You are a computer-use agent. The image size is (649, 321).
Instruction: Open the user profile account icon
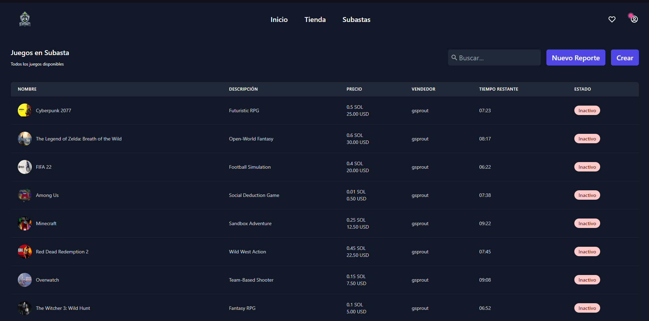coord(634,19)
